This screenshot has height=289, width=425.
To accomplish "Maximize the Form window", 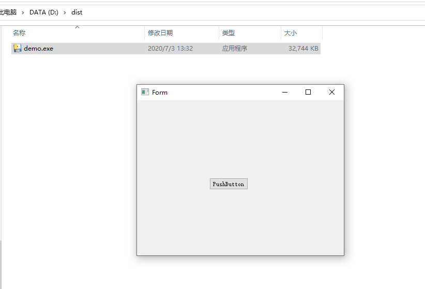I will coord(308,92).
